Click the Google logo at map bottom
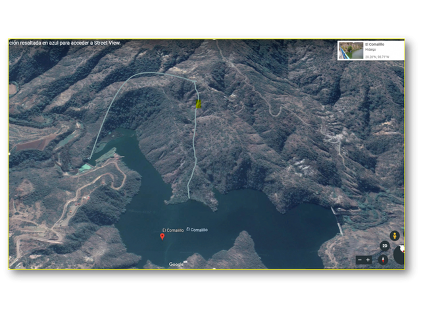The width and height of the screenshot is (421, 316). (x=178, y=264)
